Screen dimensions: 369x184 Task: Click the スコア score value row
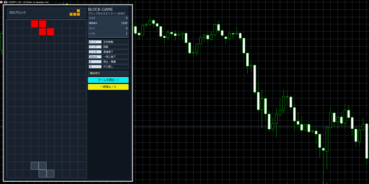click(x=108, y=18)
